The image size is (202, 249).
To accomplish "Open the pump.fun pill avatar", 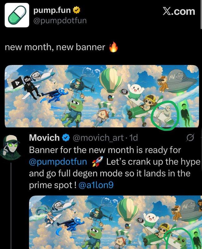I will (x=17, y=15).
